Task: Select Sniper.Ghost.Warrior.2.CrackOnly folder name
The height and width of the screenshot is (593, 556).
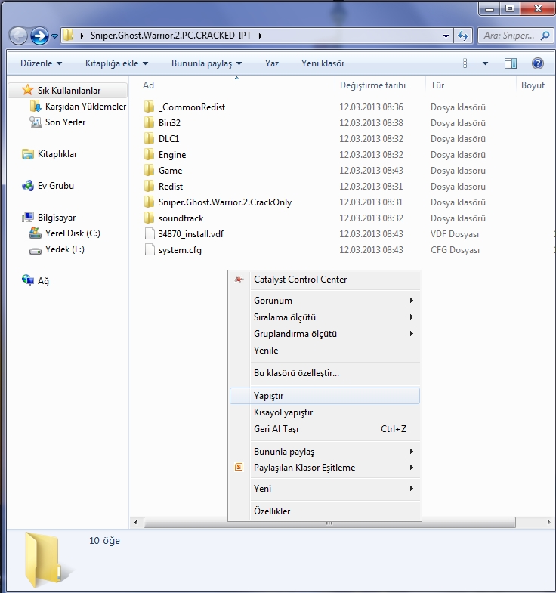Action: click(225, 202)
